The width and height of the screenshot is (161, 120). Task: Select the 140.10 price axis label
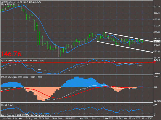click(x=157, y=45)
